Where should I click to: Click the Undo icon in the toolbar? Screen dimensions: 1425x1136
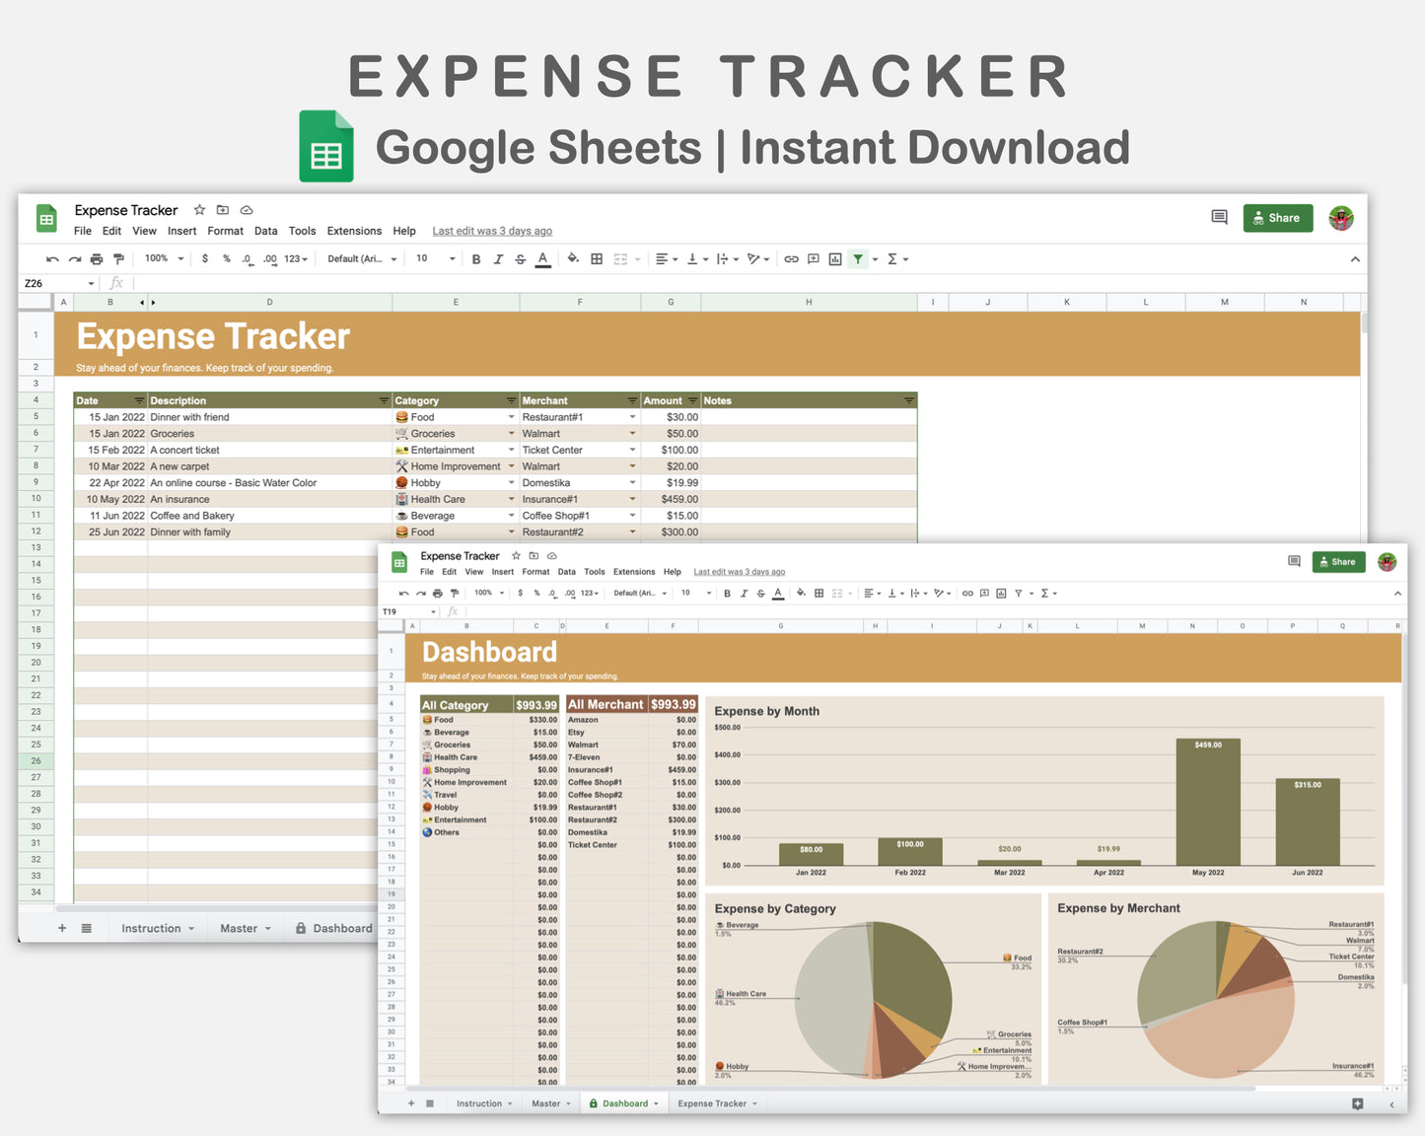tap(52, 258)
